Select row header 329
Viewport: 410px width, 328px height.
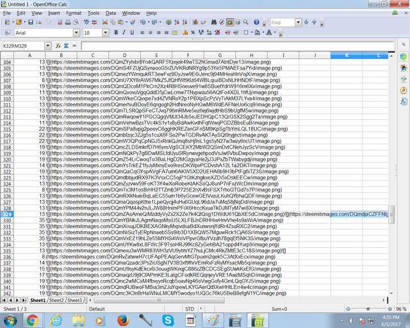pyautogui.click(x=7, y=214)
